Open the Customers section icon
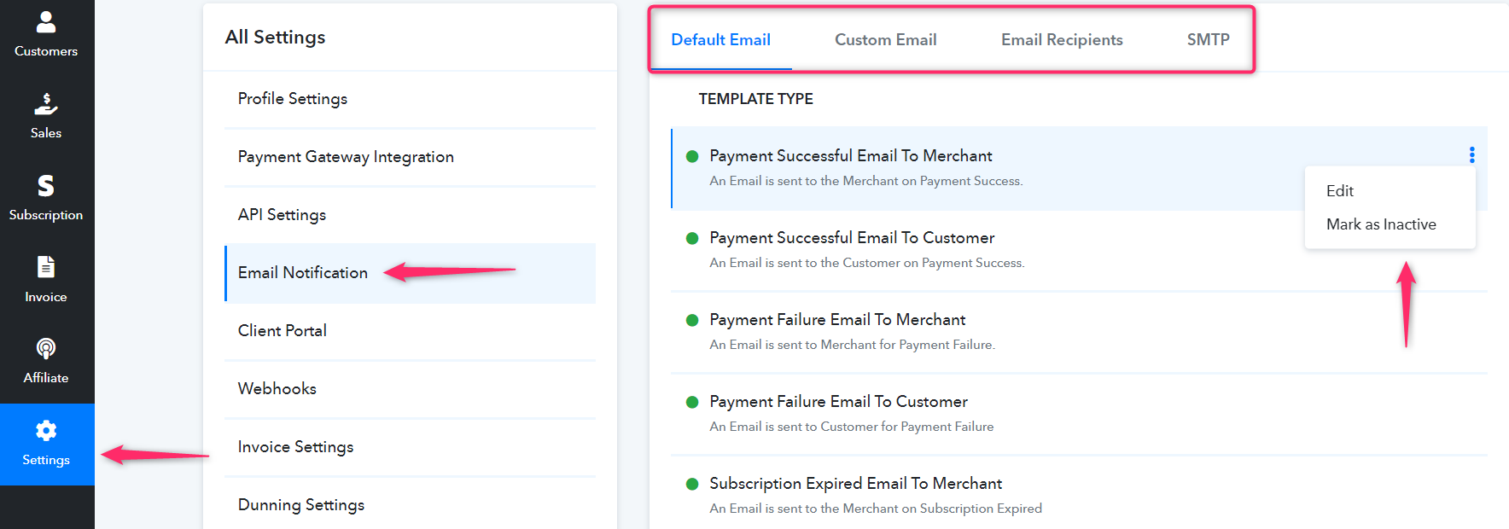This screenshot has width=1509, height=529. tap(46, 22)
